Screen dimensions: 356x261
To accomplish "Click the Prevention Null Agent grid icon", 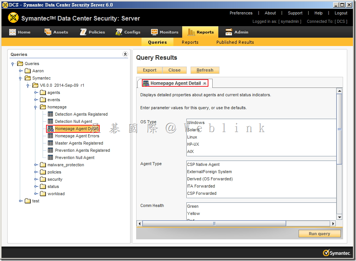I will [51, 158].
